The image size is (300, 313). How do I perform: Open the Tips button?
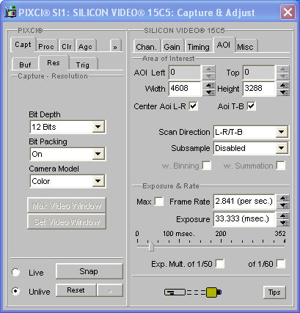[274, 292]
